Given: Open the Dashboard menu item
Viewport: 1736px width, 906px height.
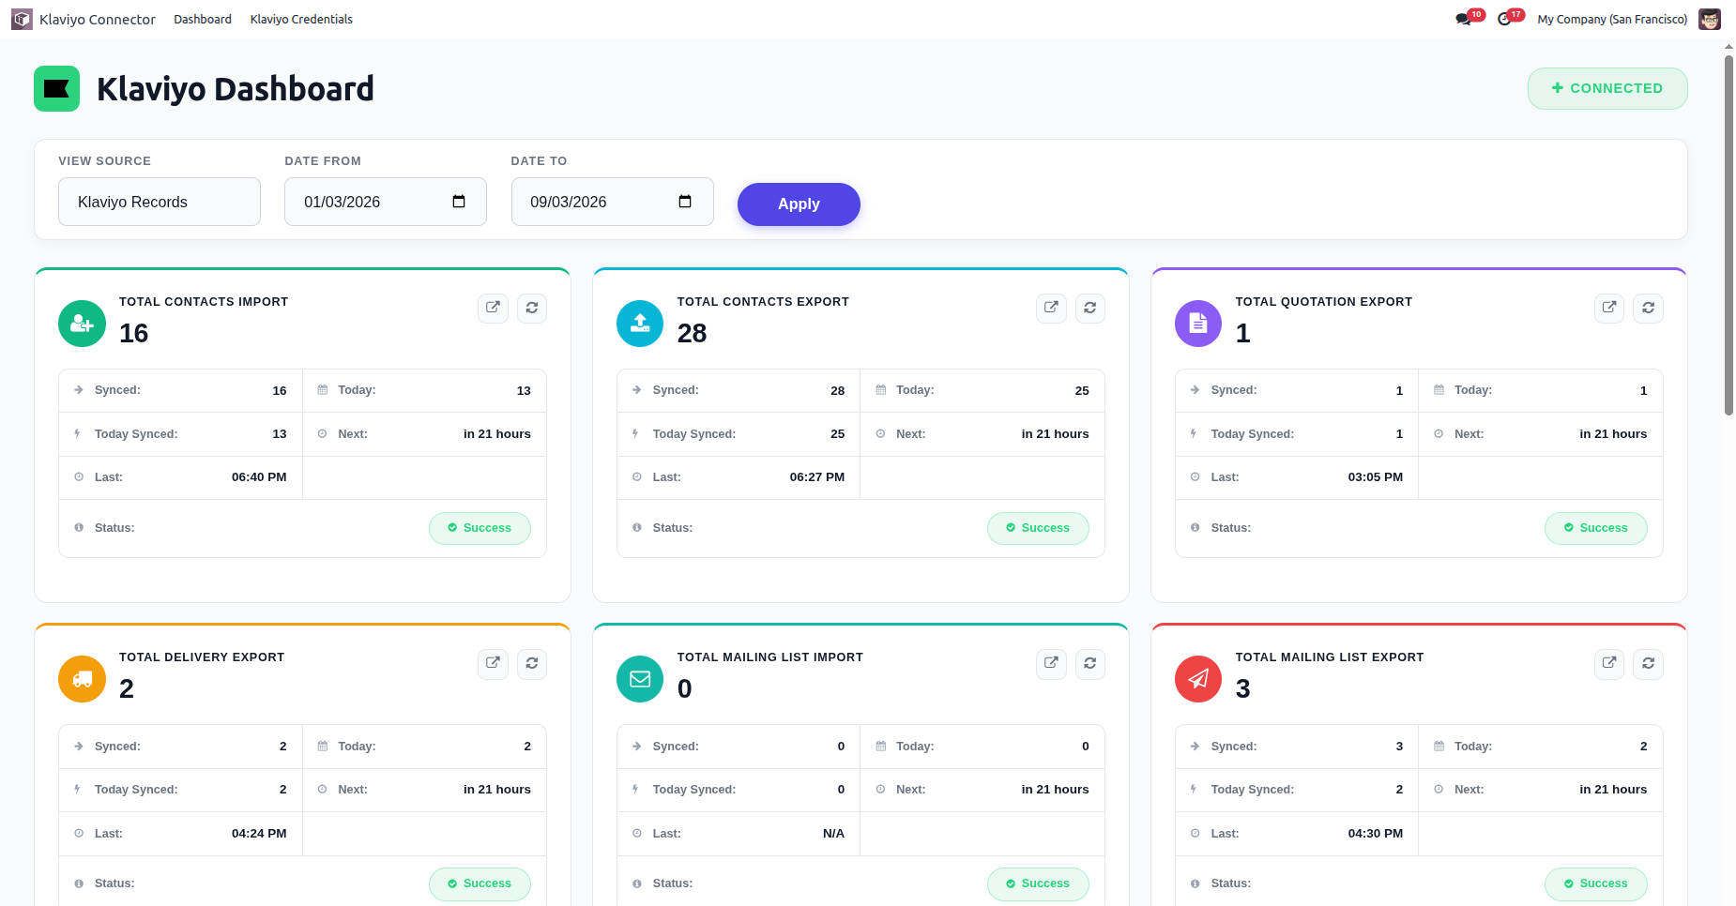Looking at the screenshot, I should click(203, 19).
